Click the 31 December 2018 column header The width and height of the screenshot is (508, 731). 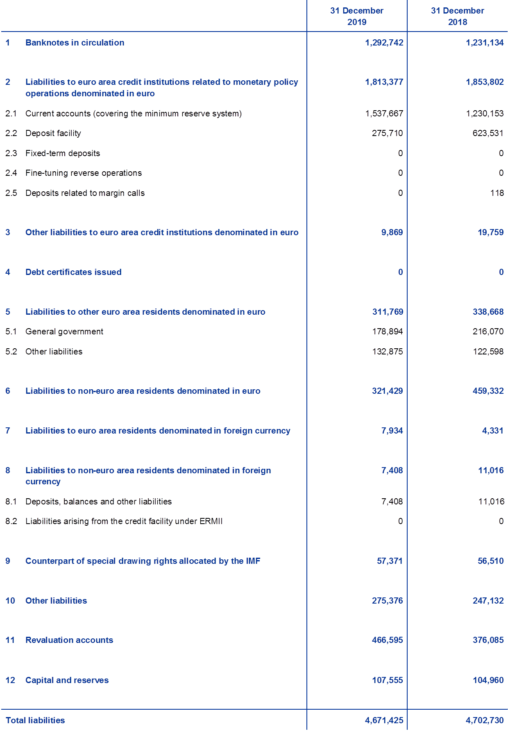[x=457, y=16]
